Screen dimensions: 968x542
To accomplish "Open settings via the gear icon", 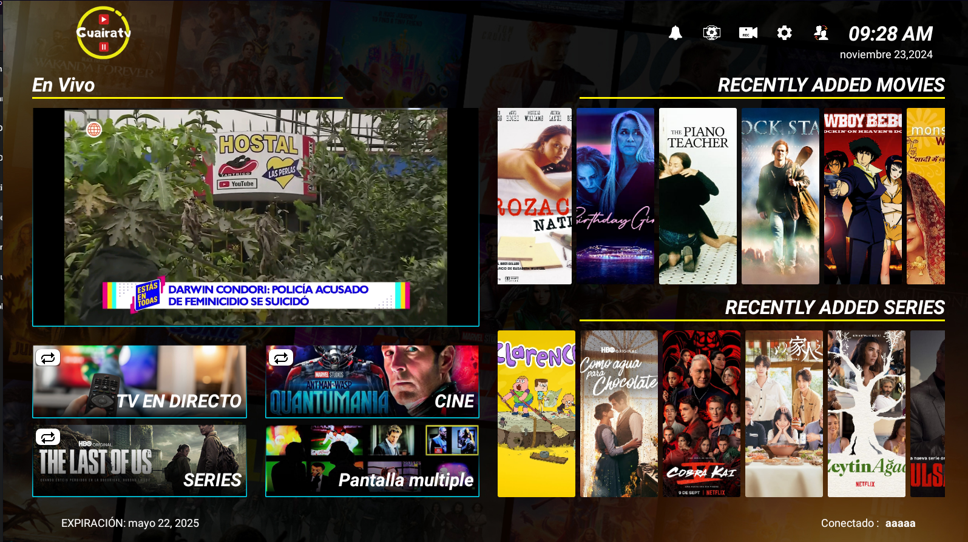I will (784, 33).
